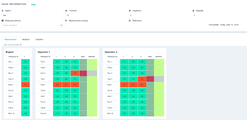
Task: Hide the Gage Information section
Action: coord(33,5)
